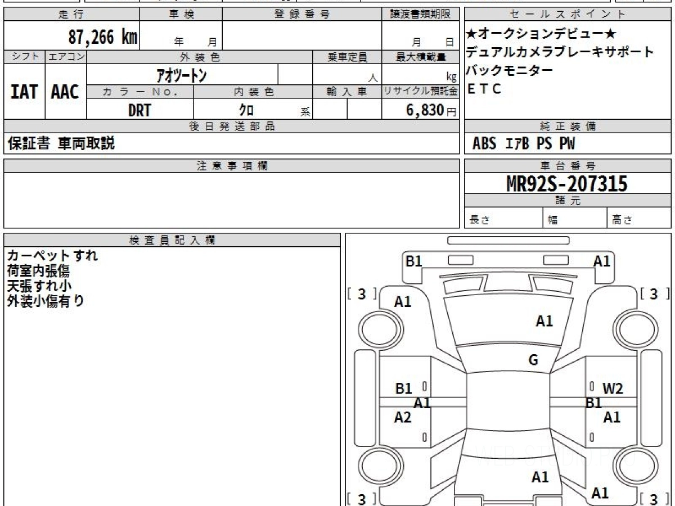Image resolution: width=675 pixels, height=506 pixels.
Task: Click chassis number MR92S-207315
Action: 567,183
